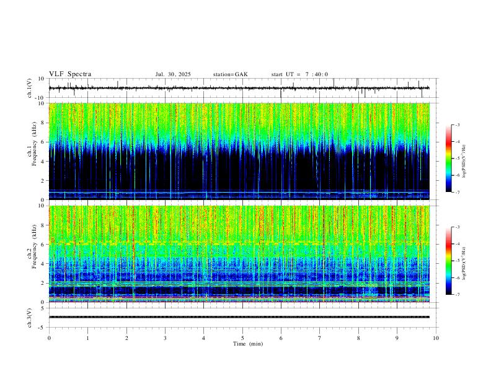Click the "6" tick on the Time axis

281,338
